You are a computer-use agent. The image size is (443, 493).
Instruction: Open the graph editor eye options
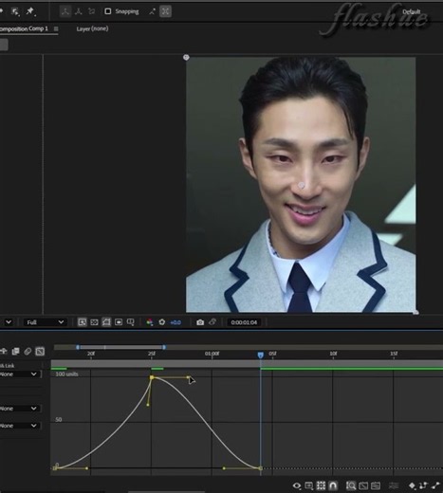tap(297, 485)
